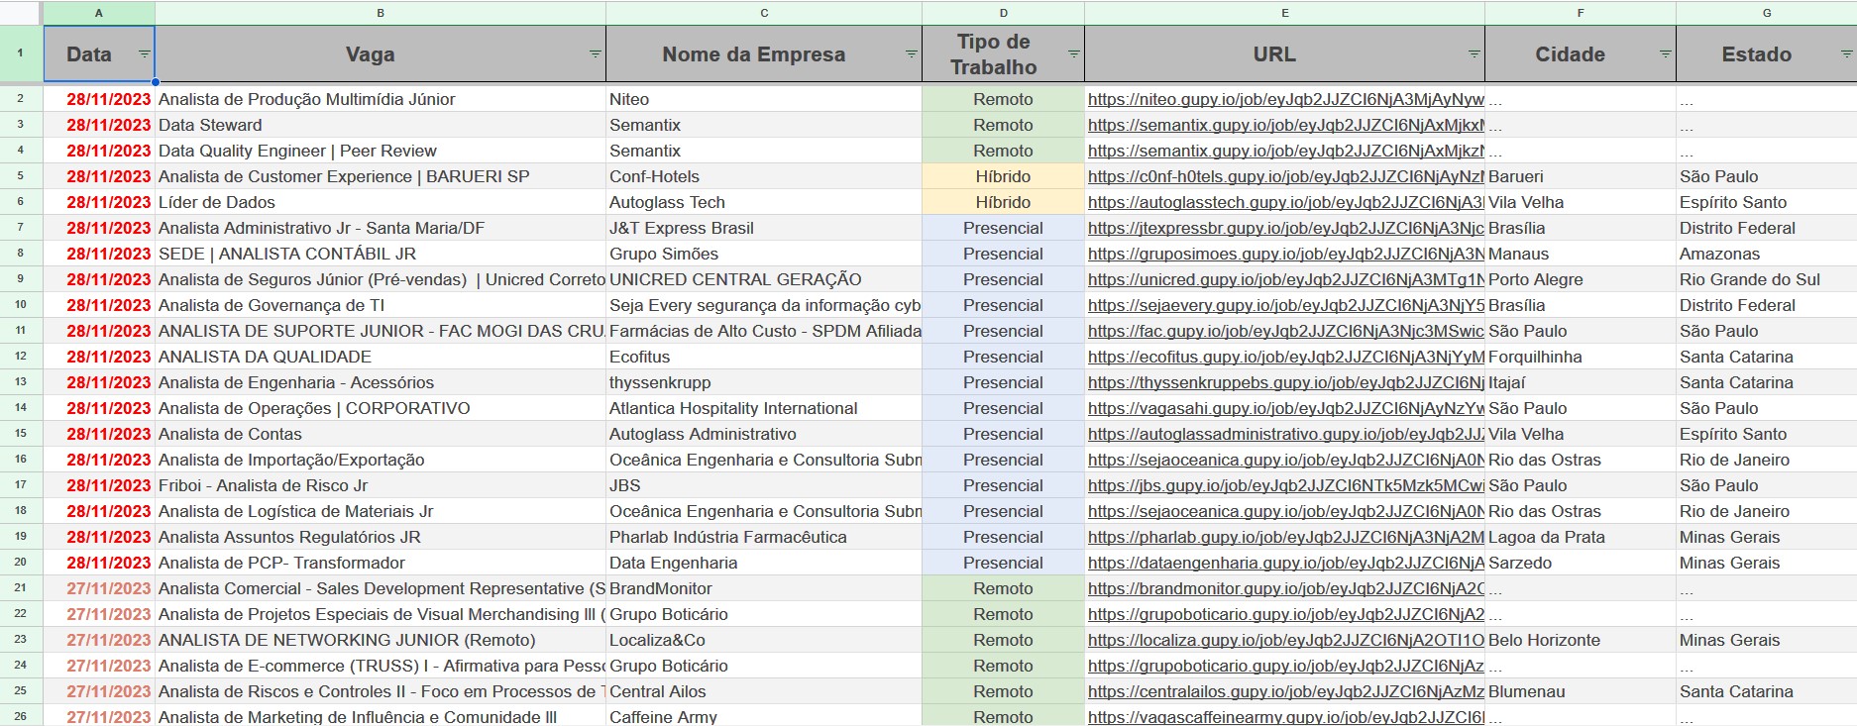Open the filter dropdown on Estado column
The height and width of the screenshot is (726, 1857).
point(1847,54)
